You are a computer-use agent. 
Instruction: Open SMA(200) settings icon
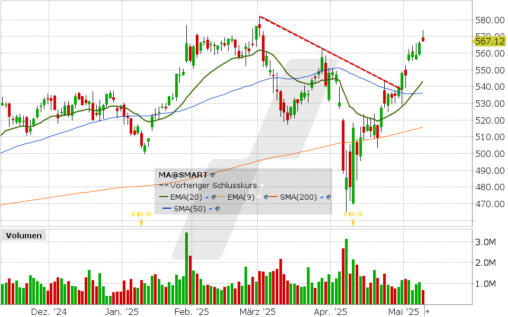(x=329, y=197)
